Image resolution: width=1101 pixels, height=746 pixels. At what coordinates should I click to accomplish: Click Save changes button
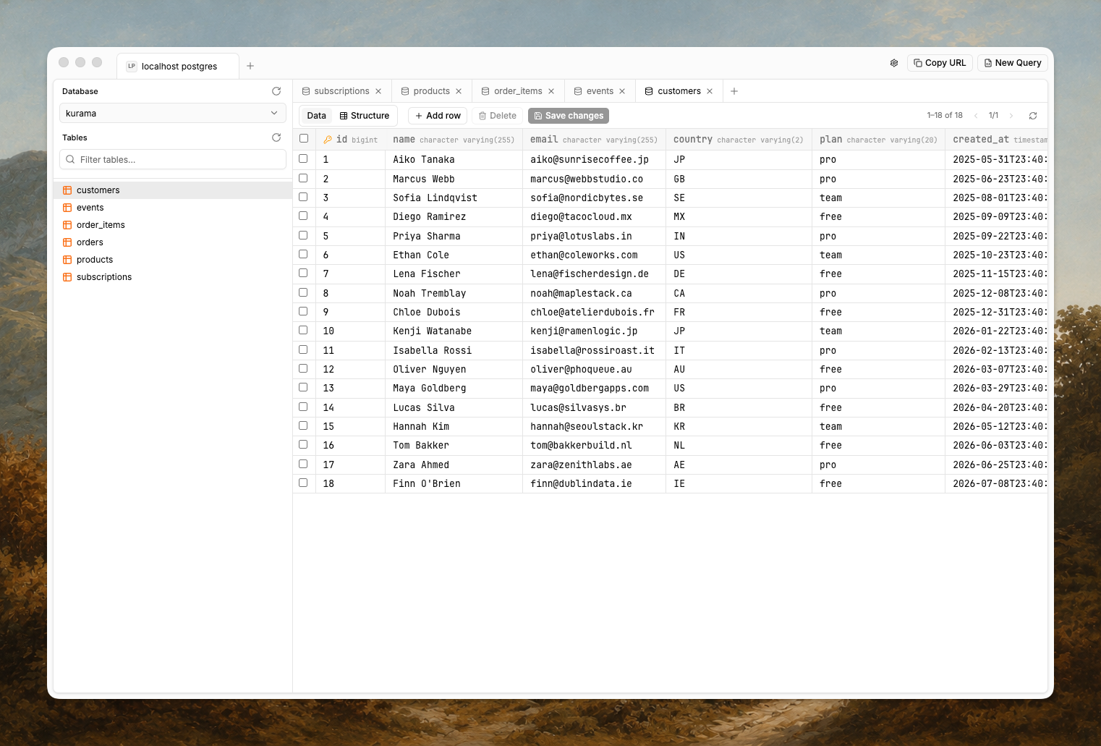point(569,116)
